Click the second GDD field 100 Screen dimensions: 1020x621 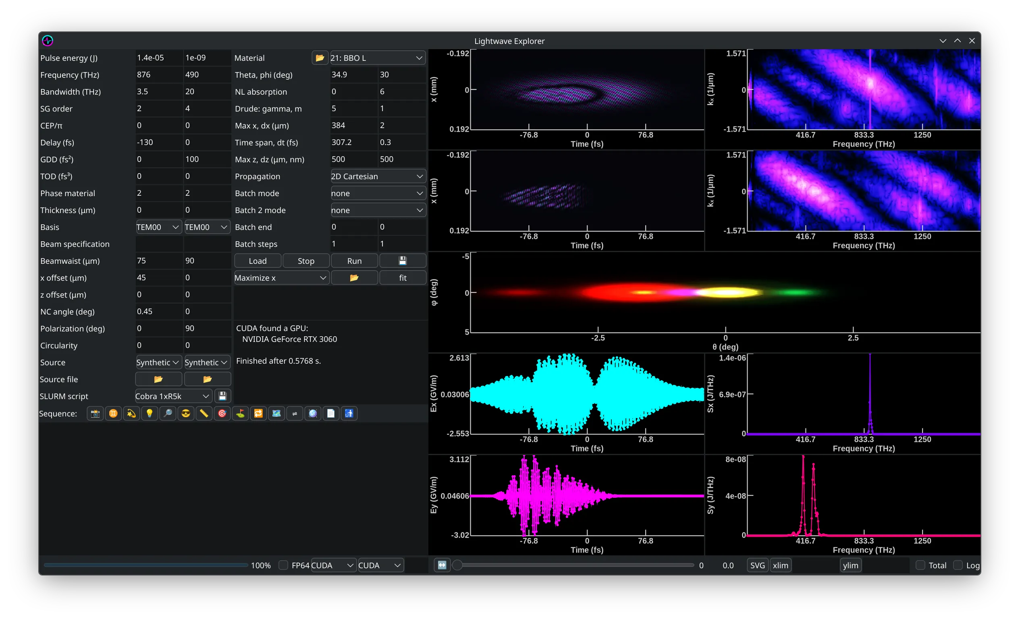tap(208, 159)
